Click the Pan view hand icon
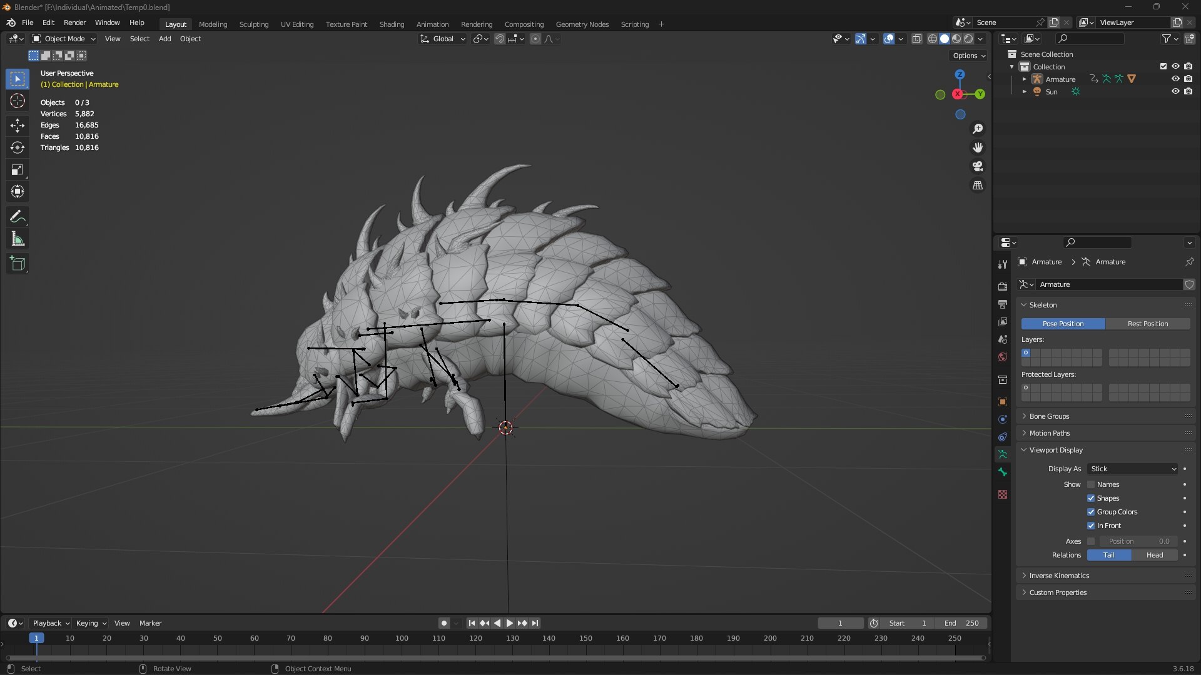The image size is (1201, 675). [978, 147]
